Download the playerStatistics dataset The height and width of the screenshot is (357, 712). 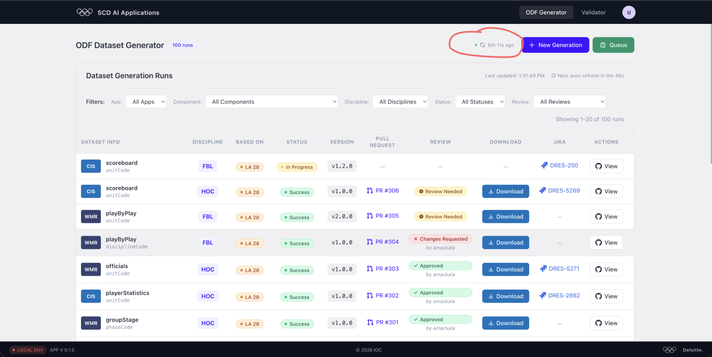[x=506, y=296]
